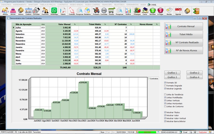
Task: Toggle the Linhas Verticais checkbox
Action: tap(165, 100)
